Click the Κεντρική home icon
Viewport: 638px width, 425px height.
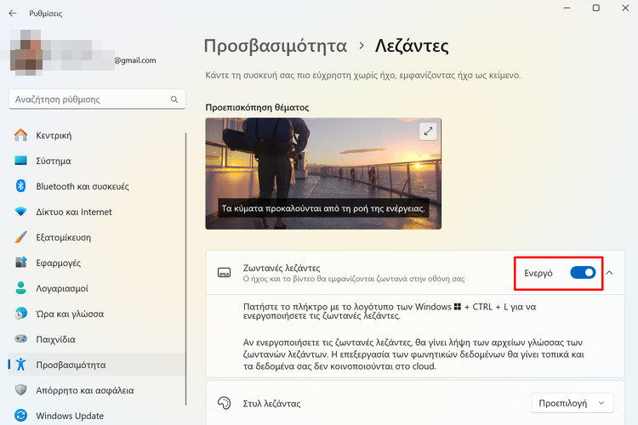tap(20, 135)
